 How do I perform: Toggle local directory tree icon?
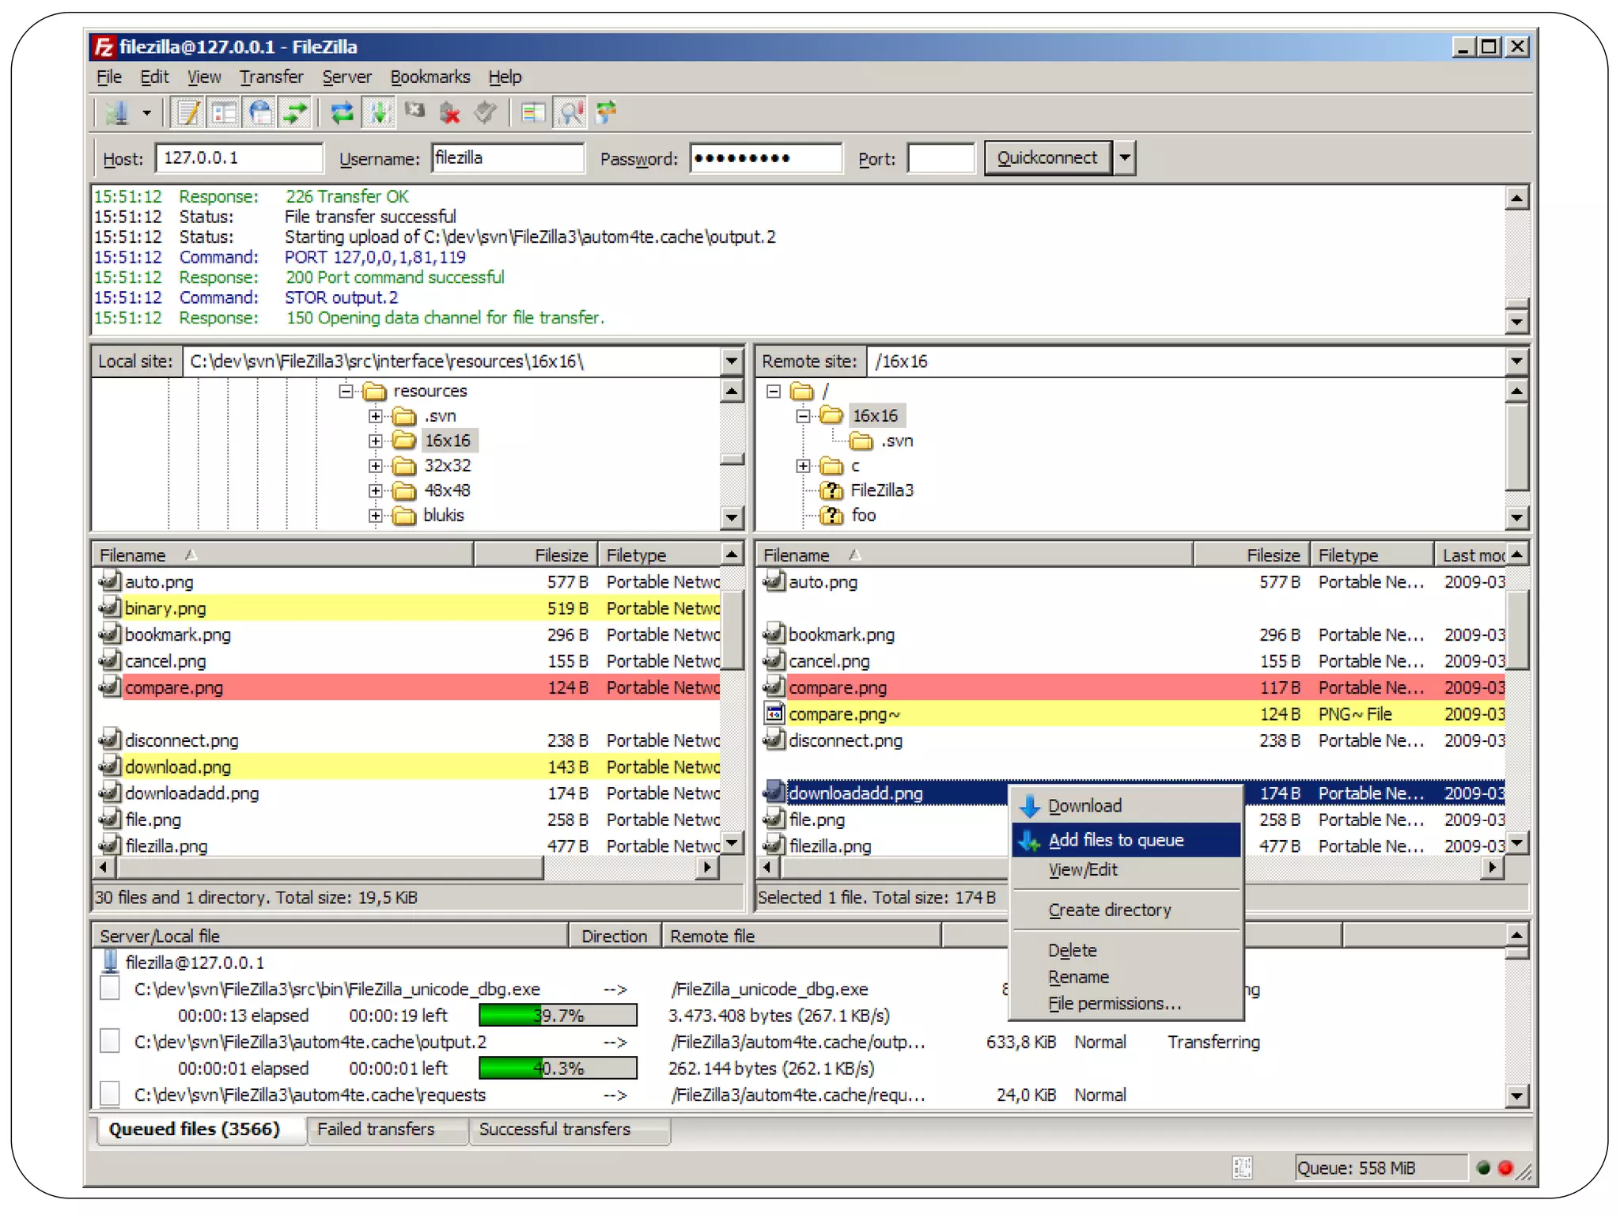click(x=225, y=113)
